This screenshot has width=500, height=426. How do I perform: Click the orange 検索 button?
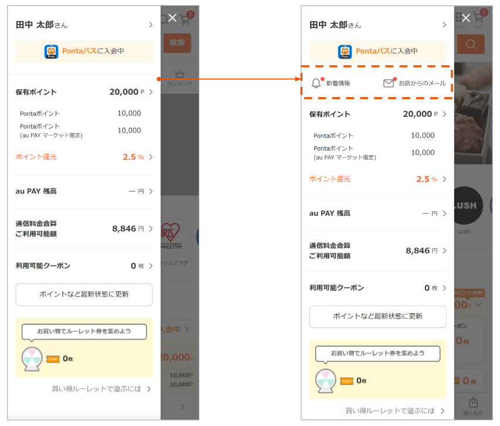(x=177, y=43)
